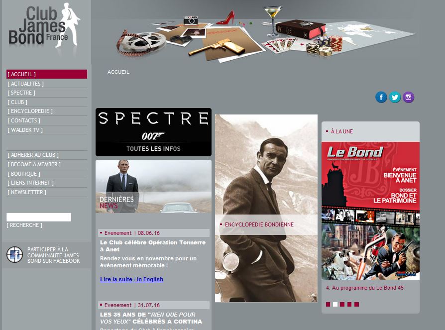Image resolution: width=445 pixels, height=330 pixels.
Task: Open the Facebook round icon
Action: click(x=381, y=98)
